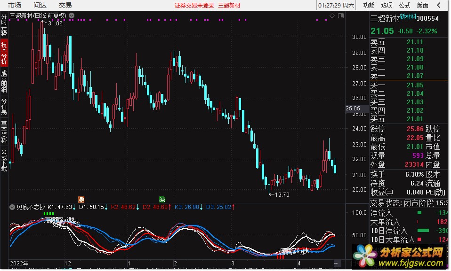Click the -2.32% change value

(427, 31)
